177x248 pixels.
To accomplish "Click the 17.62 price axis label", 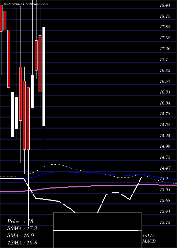I will pos(165,38).
